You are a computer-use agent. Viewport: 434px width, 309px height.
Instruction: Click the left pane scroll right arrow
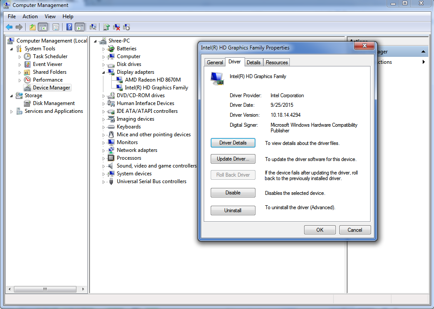(x=83, y=289)
